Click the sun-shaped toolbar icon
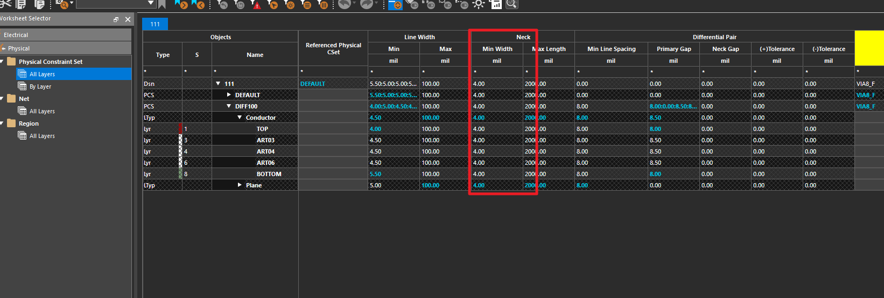884x298 pixels. tap(479, 4)
